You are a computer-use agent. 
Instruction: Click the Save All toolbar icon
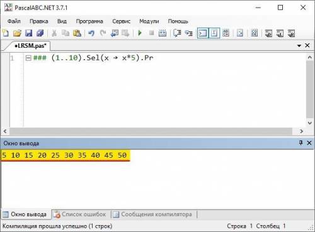click(40, 33)
